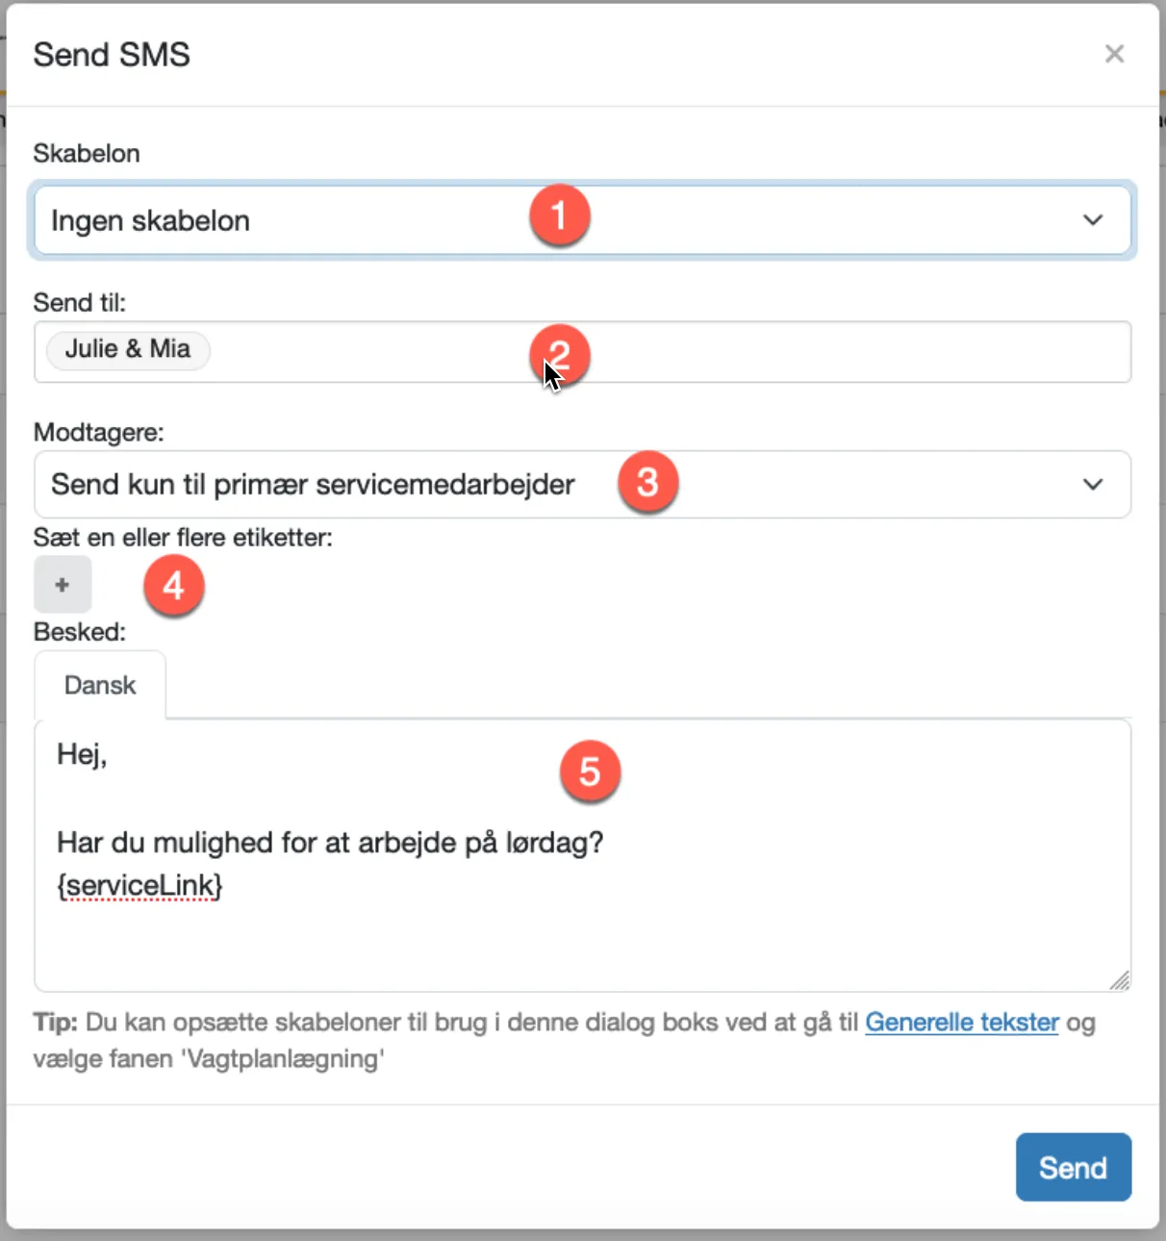Click the Julie & Mia recipient chip

tap(128, 348)
